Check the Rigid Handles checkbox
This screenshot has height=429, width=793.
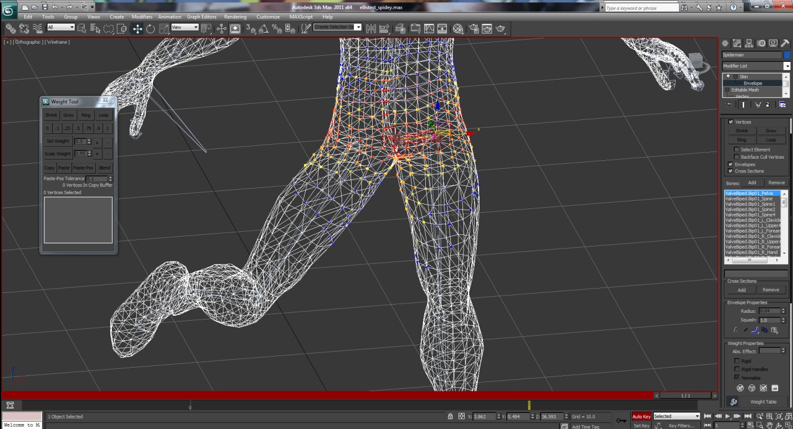click(x=737, y=369)
